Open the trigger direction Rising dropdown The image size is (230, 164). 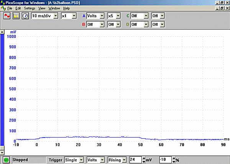(125, 159)
